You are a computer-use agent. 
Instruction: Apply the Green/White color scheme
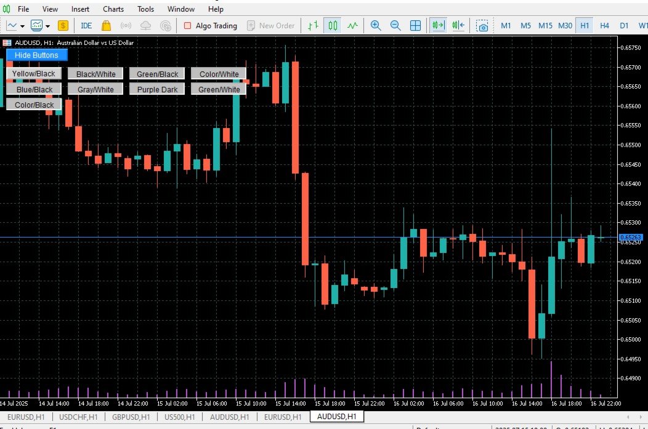(x=219, y=89)
